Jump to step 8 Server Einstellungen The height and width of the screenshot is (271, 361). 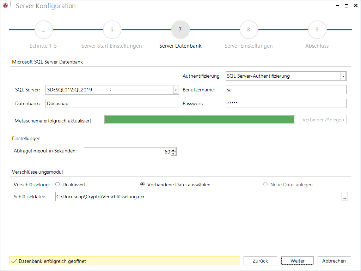(249, 30)
